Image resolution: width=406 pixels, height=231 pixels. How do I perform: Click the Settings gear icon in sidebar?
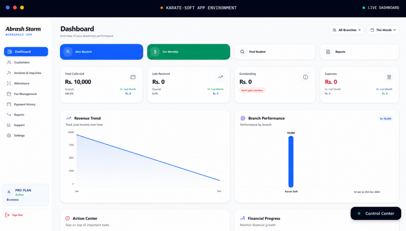(x=9, y=135)
